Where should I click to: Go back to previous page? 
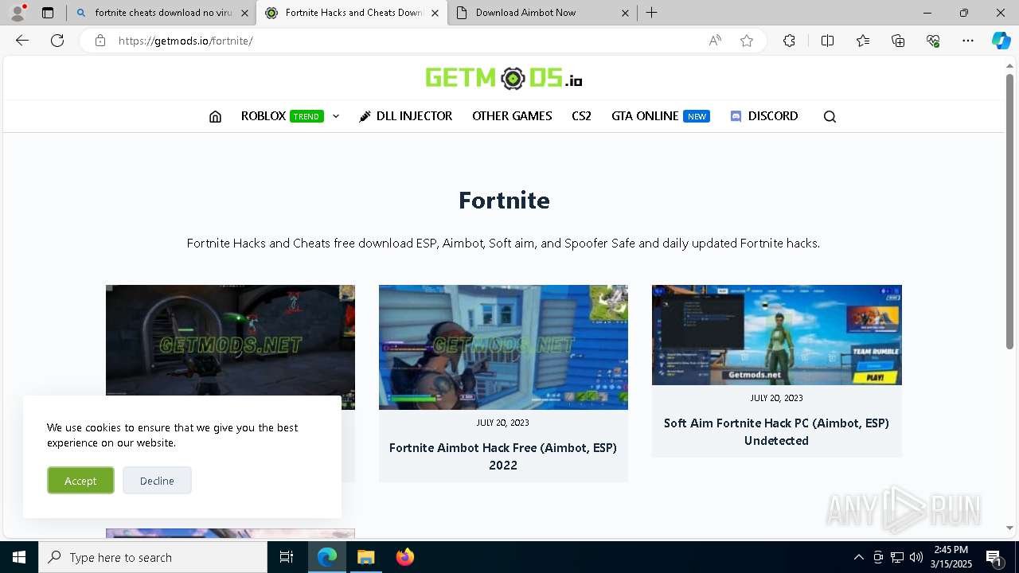point(22,41)
